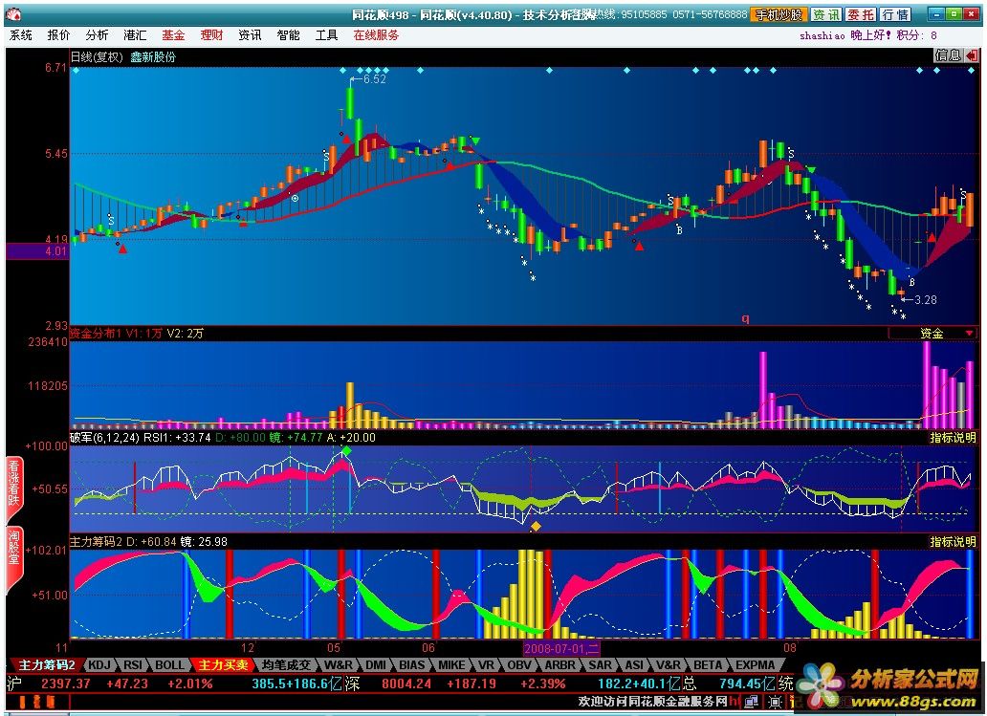Click the 欢迎访问同花顺金融服务网 link
Screen dimensions: 987x716
coord(653,701)
